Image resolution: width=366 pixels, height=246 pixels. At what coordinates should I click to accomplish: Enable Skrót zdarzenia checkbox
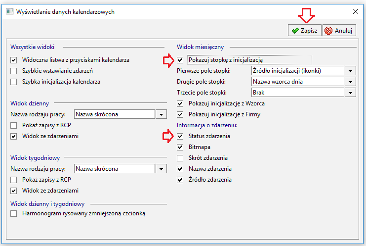(x=180, y=158)
